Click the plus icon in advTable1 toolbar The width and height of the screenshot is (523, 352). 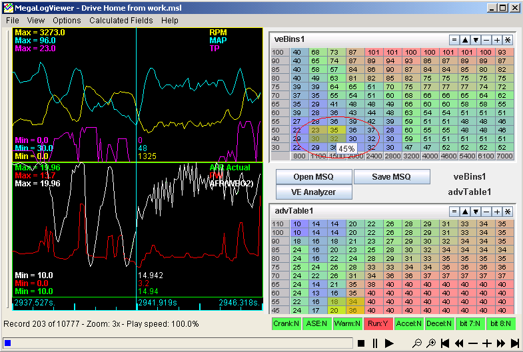pos(497,212)
